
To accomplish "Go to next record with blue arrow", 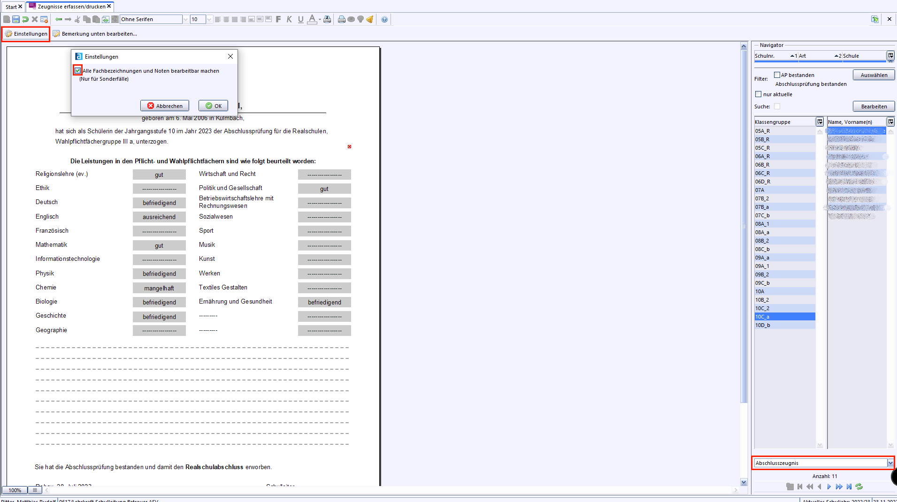I will point(829,487).
